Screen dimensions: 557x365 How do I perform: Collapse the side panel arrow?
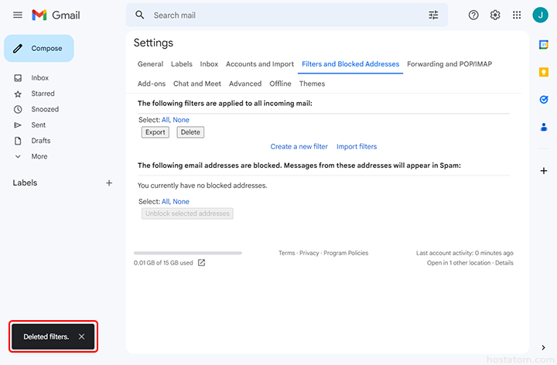click(x=544, y=348)
